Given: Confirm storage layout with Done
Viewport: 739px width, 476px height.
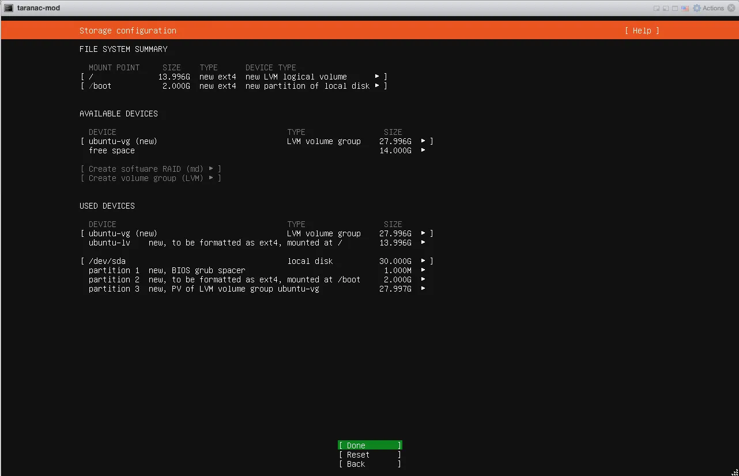Looking at the screenshot, I should coord(370,445).
